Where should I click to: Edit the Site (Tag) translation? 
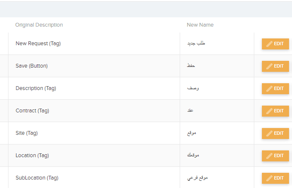pos(275,134)
